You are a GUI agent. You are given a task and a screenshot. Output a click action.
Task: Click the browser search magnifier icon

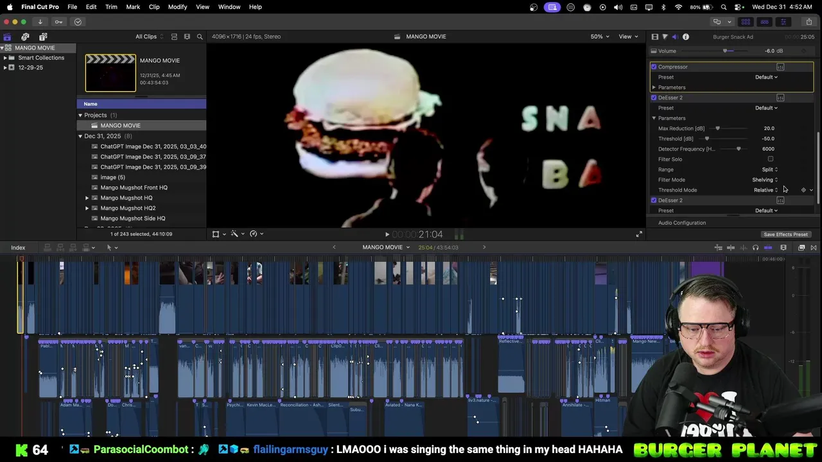click(x=200, y=37)
